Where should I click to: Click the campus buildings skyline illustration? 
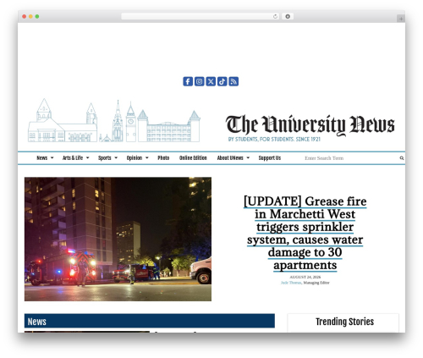(x=114, y=120)
